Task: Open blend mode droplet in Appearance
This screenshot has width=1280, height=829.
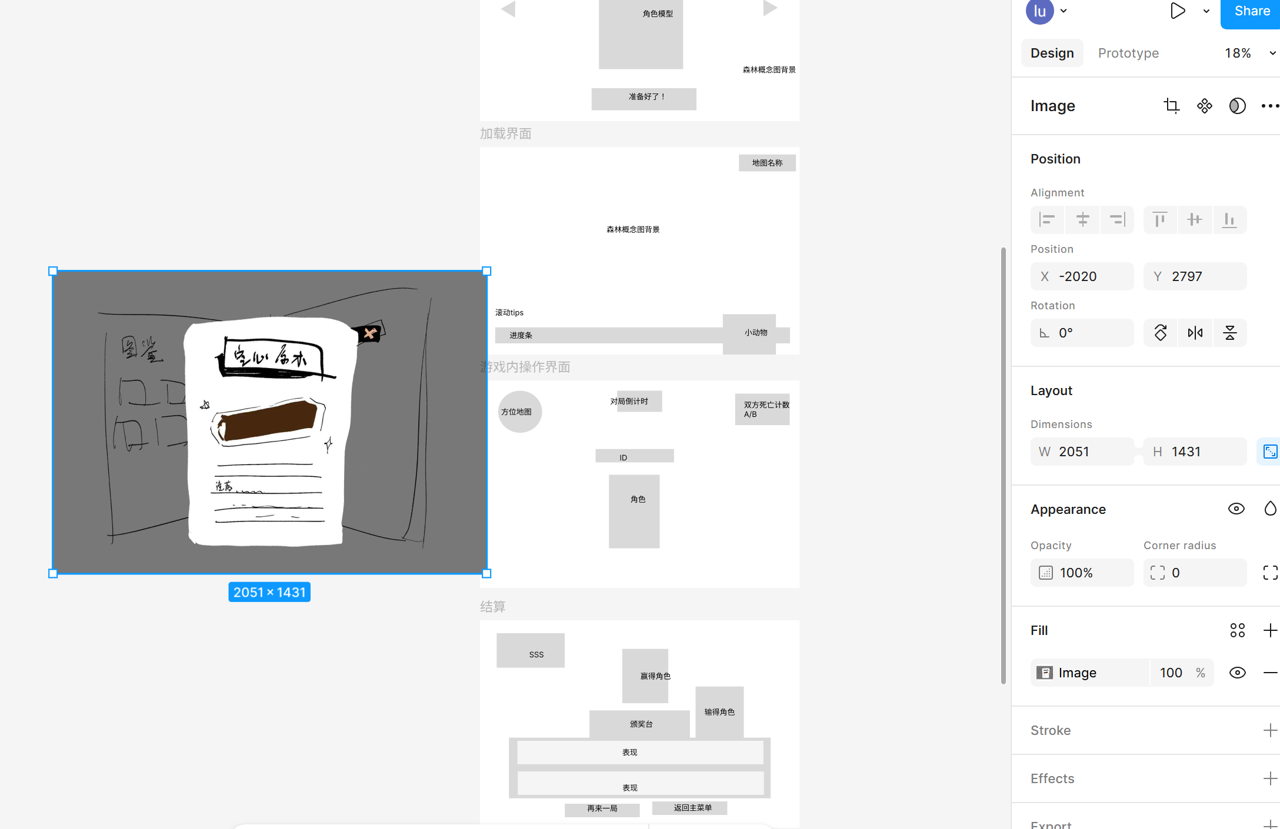Action: coord(1270,509)
